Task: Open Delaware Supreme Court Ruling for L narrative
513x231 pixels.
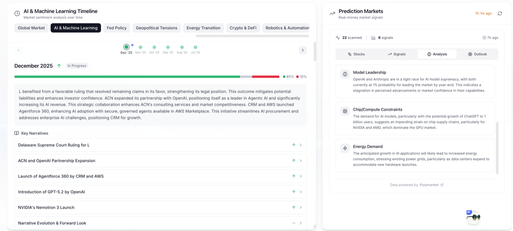Action: pyautogui.click(x=160, y=145)
